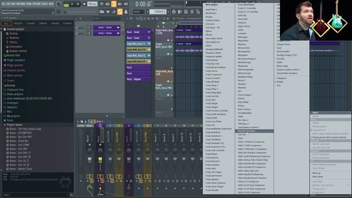
Task: Expand the Plugin database folder
Action: 16,60
